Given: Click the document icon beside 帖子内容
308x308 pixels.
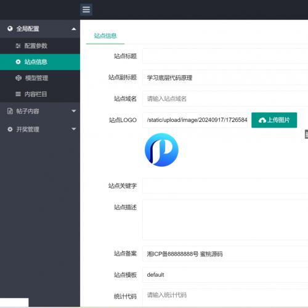Looking at the screenshot, I should point(10,111).
